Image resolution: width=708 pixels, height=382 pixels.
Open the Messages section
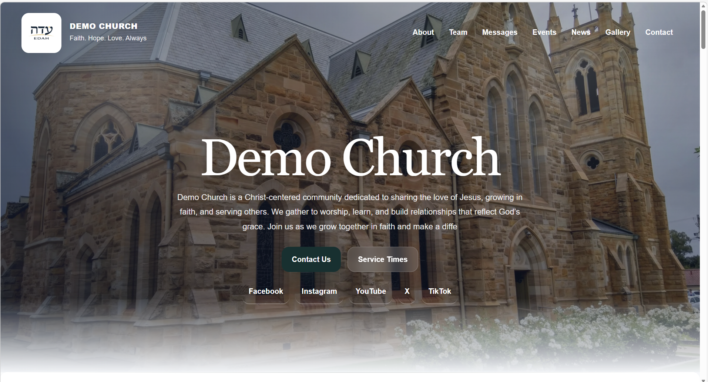pyautogui.click(x=499, y=32)
